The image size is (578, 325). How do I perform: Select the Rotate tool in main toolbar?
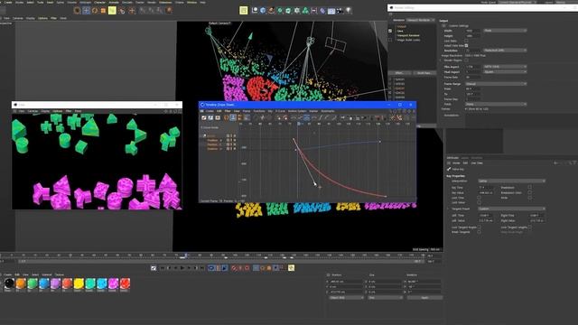click(95, 10)
